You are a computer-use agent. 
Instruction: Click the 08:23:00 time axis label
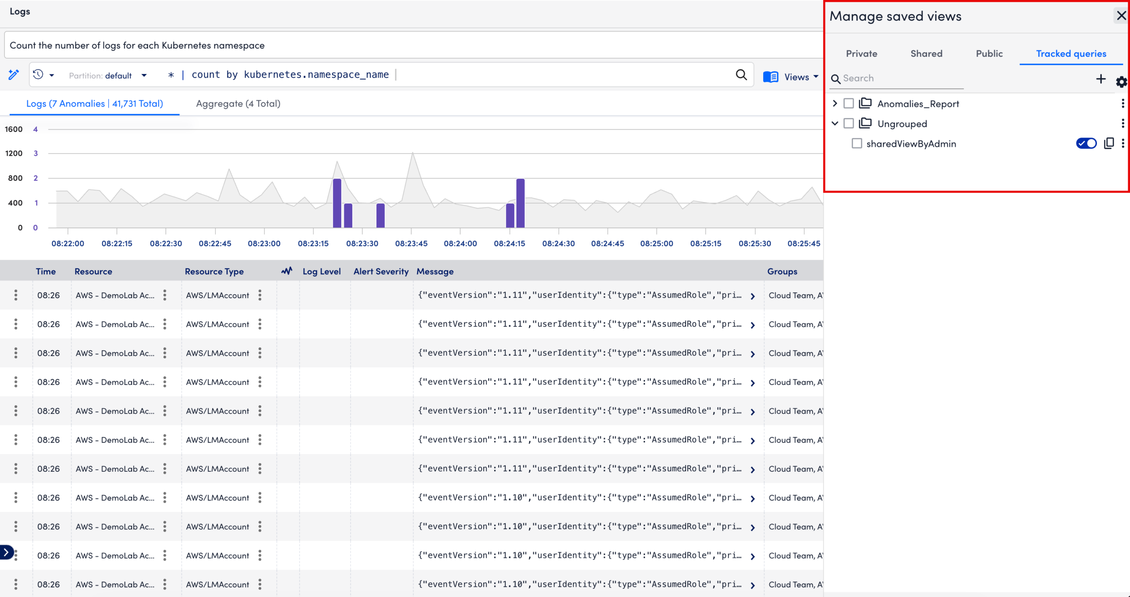click(264, 243)
